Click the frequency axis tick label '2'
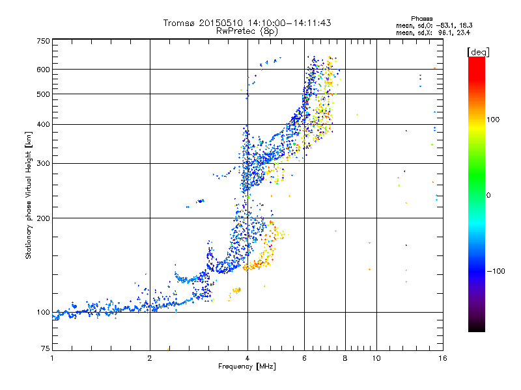 point(150,358)
